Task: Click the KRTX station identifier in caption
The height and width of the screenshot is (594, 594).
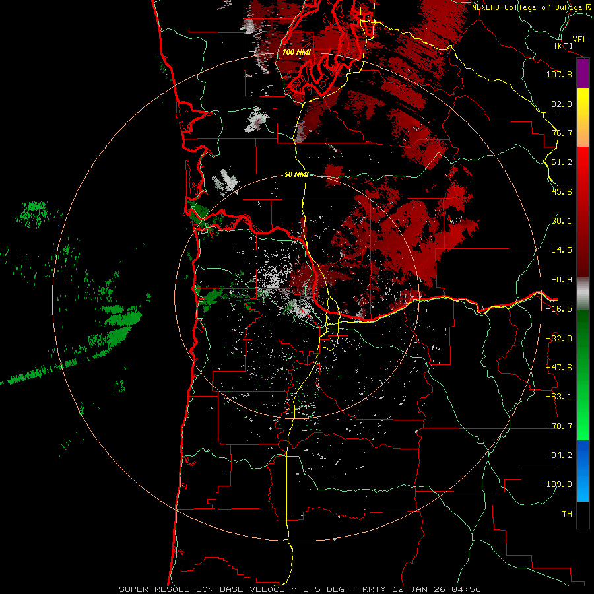Action: (x=374, y=589)
